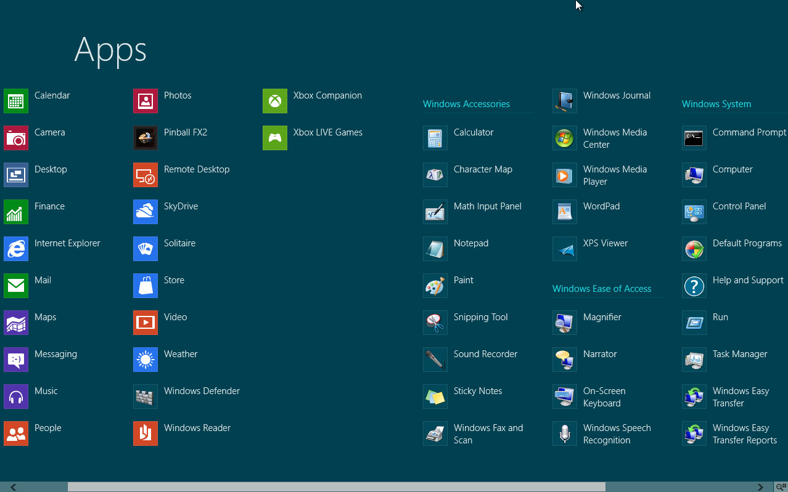Open the Video app icon
Image resolution: width=788 pixels, height=492 pixels.
(x=146, y=323)
